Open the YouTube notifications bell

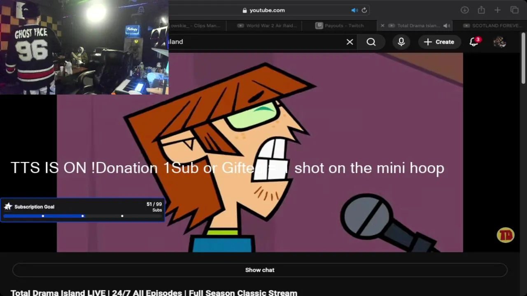pos(474,42)
